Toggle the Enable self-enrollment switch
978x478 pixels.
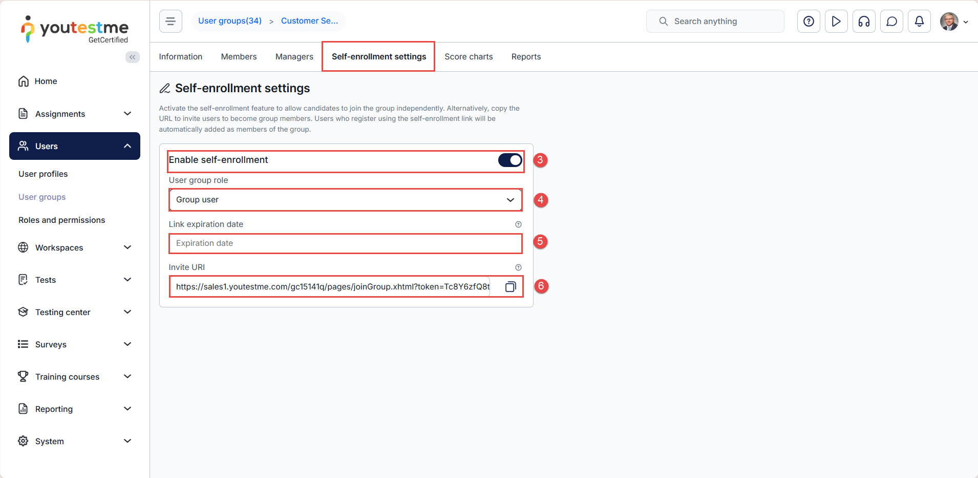[x=510, y=160]
